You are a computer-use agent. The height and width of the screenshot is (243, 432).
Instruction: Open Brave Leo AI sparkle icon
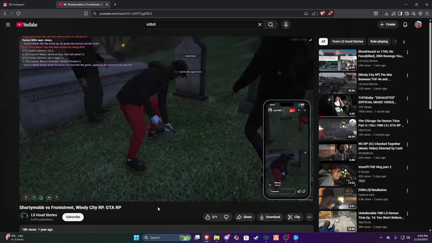(x=413, y=13)
